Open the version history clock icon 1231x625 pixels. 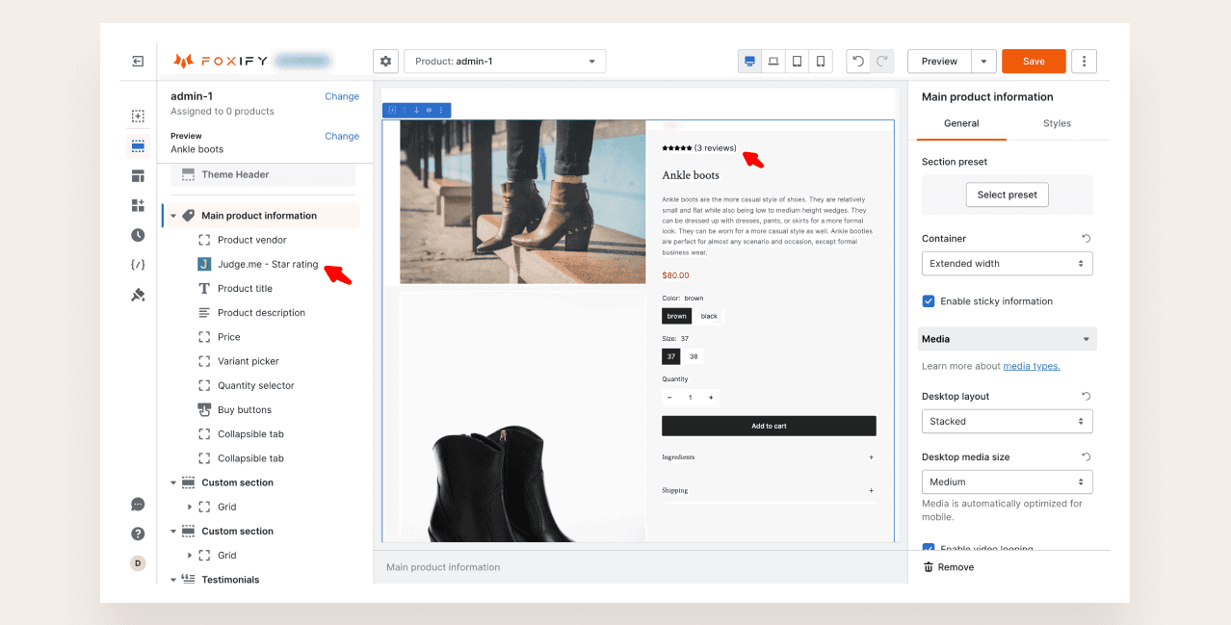coord(138,235)
